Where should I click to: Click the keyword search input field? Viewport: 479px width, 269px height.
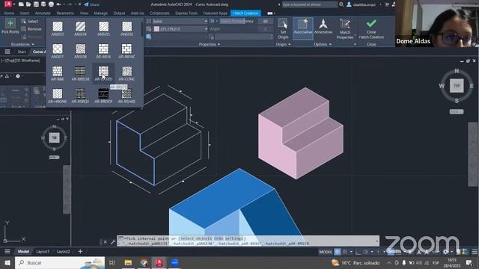pyautogui.click(x=310, y=4)
